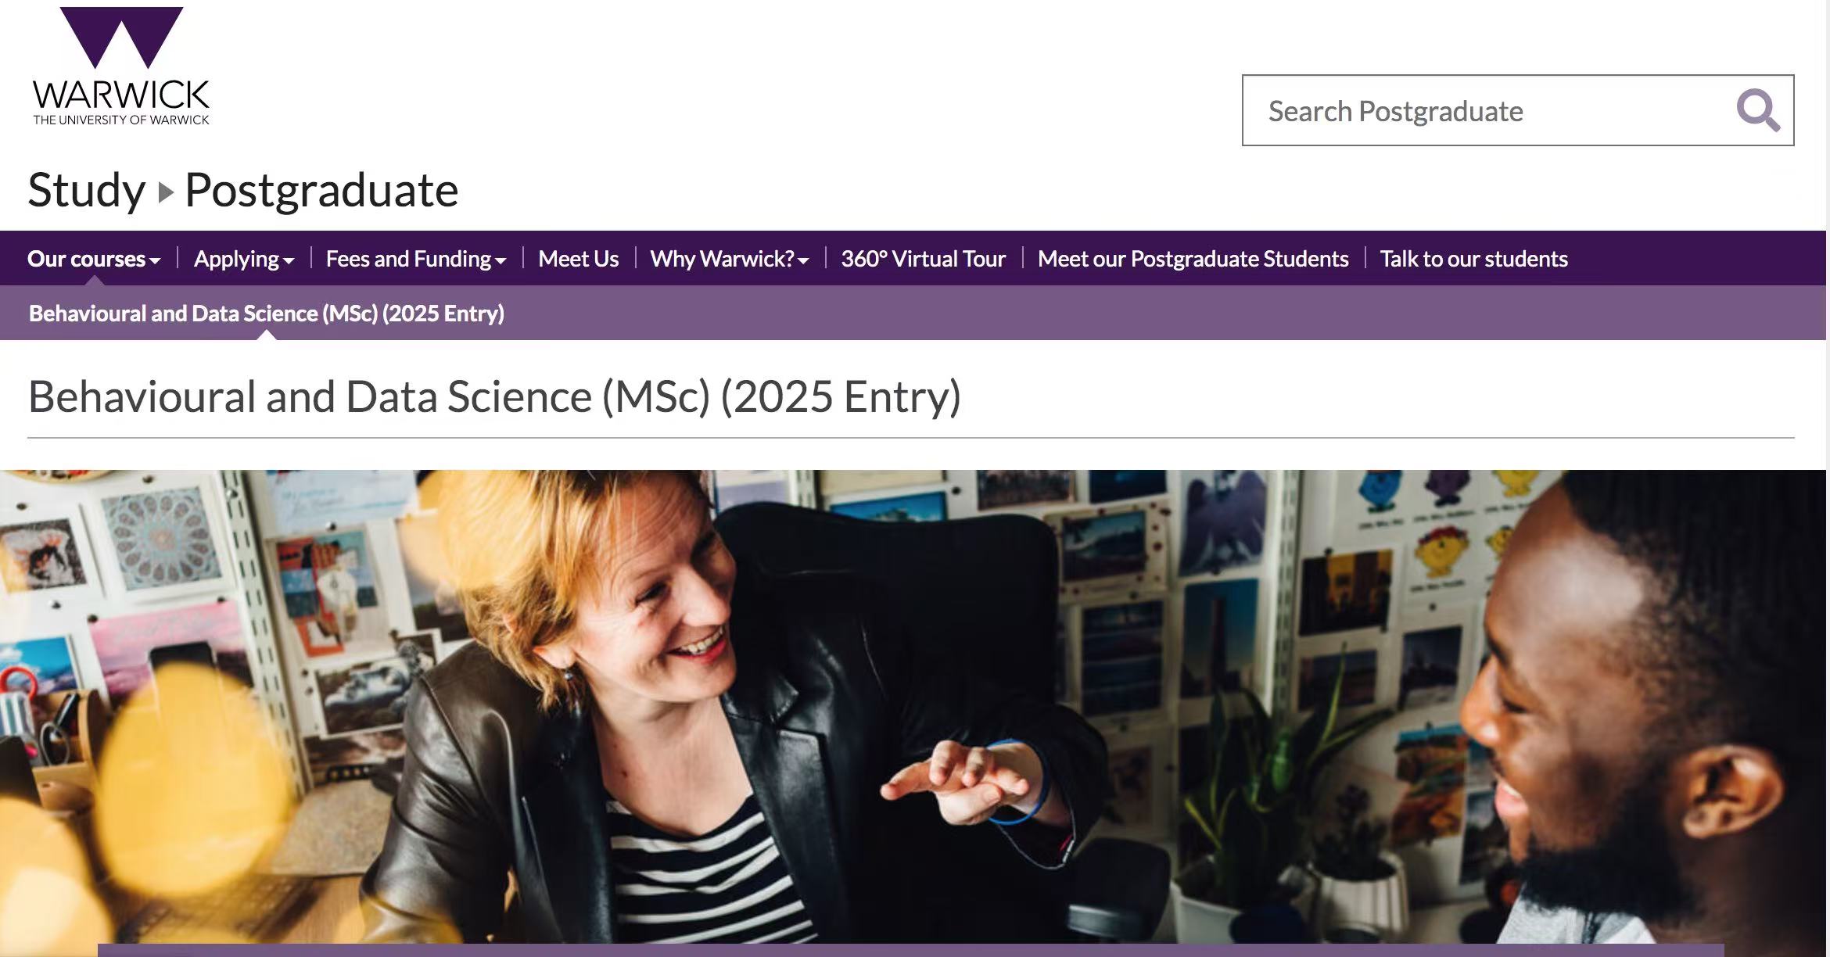The image size is (1830, 957).
Task: Click the hero photo of two people
Action: [x=913, y=704]
